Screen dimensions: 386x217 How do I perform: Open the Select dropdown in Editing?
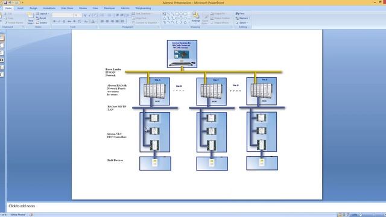242,23
